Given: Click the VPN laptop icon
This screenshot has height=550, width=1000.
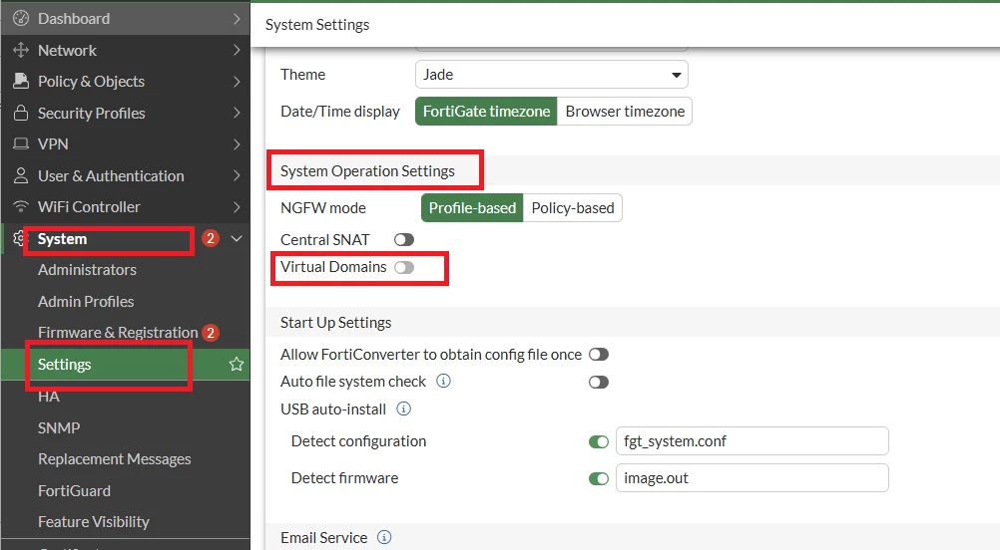Looking at the screenshot, I should (x=21, y=143).
